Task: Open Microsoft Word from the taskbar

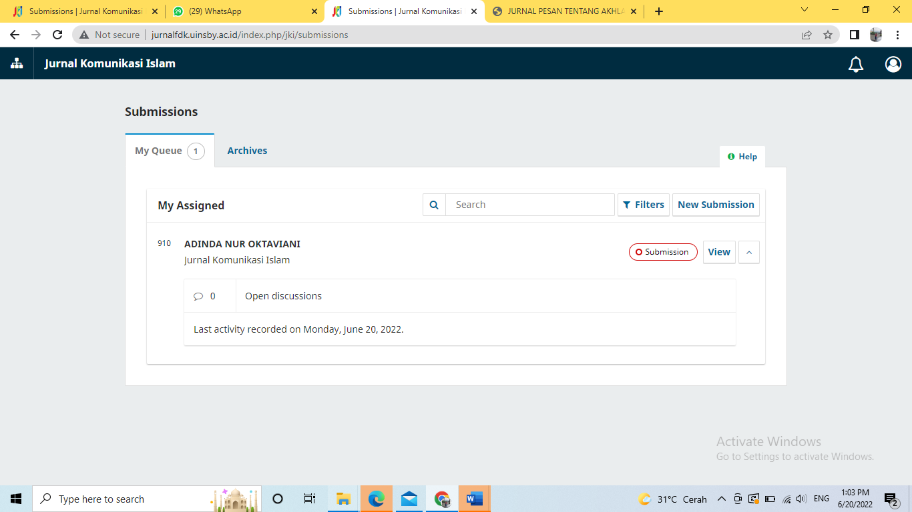Action: 474,499
